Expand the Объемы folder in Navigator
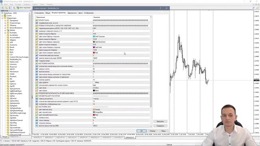The height and width of the screenshot is (146, 260). point(5,25)
